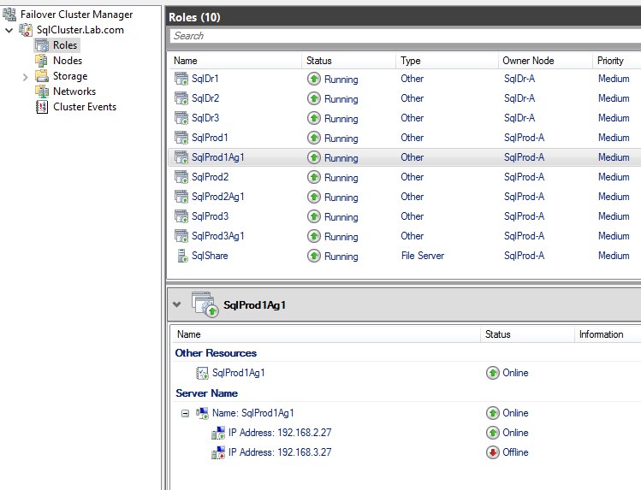Click the green Running status icon for SqlShare

coord(314,256)
